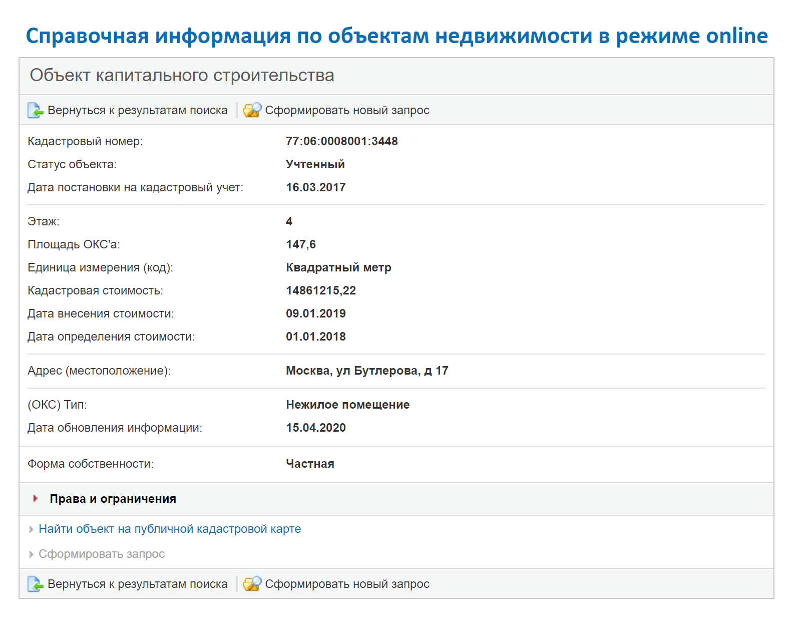Image resolution: width=793 pixels, height=633 pixels.
Task: Click registration date 16.03.2017
Action: (316, 187)
